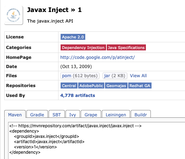Visit the code.google.com atinject homepage link
Image resolution: width=185 pixels, height=159 pixels.
tap(98, 57)
